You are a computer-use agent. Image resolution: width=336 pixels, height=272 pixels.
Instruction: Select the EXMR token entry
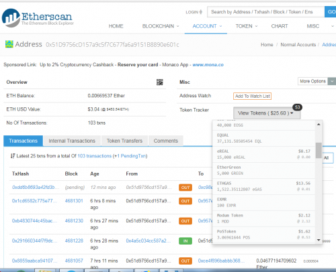263,203
